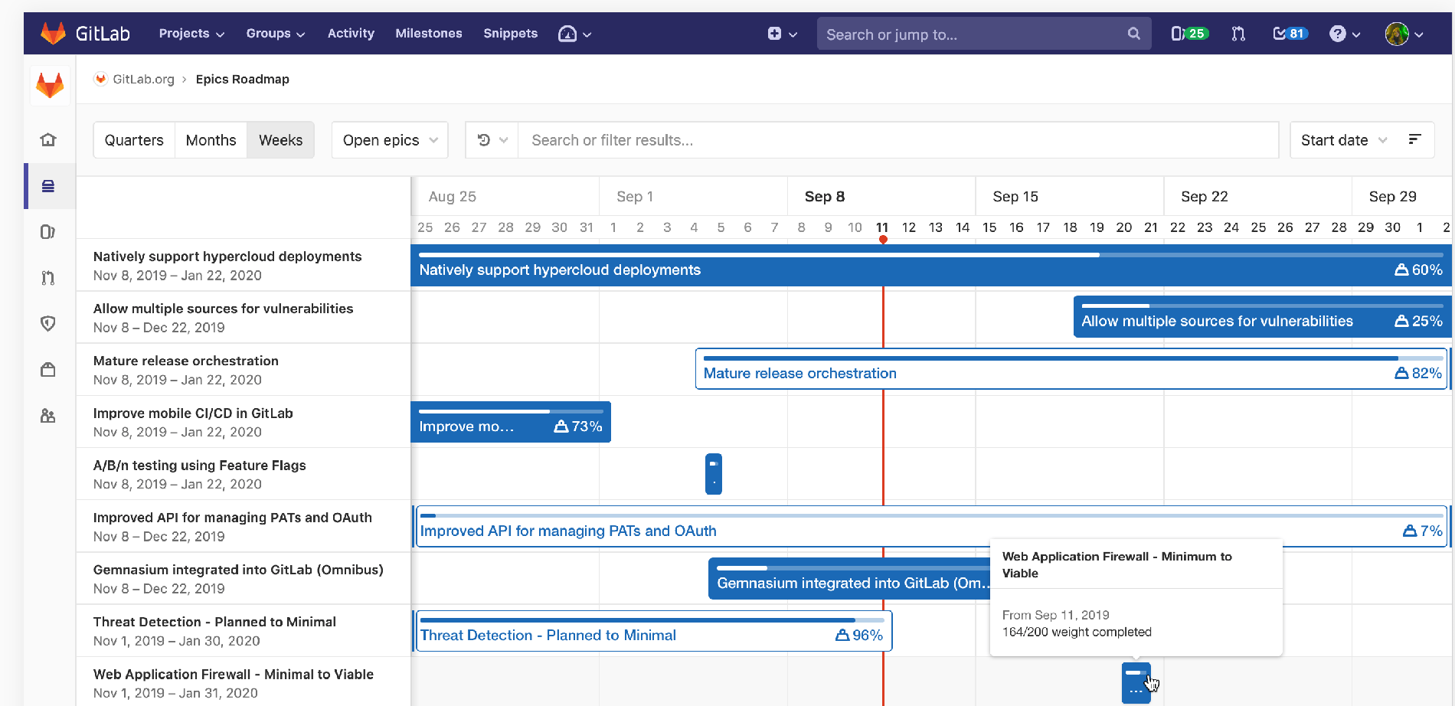Toggle the sort direction icon
This screenshot has width=1455, height=706.
pyautogui.click(x=1414, y=139)
